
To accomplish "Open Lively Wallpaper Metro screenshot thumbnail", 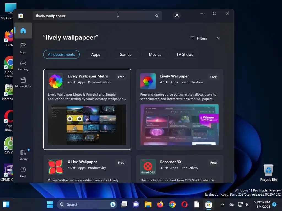I will coord(87,125).
